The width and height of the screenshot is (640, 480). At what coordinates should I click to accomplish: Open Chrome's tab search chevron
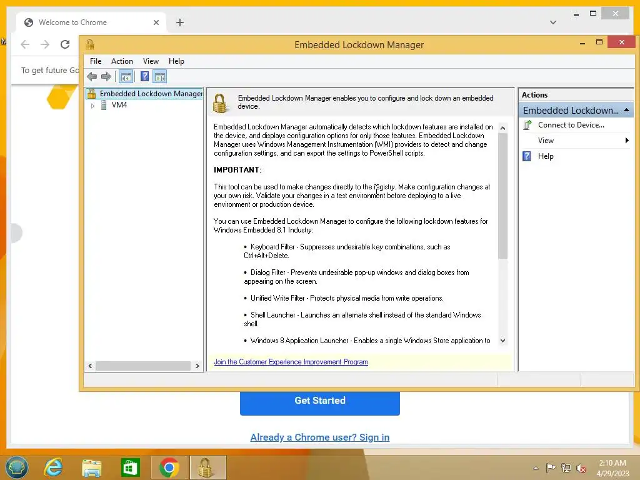[553, 22]
